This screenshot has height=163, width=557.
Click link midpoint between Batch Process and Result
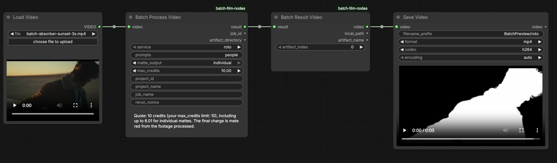point(260,27)
